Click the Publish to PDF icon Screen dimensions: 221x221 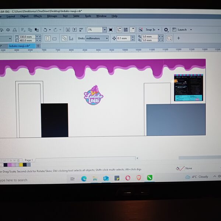81,29
